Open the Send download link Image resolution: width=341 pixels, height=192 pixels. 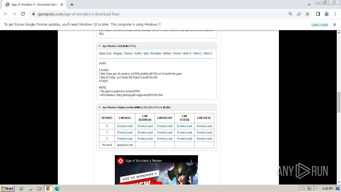109,53
